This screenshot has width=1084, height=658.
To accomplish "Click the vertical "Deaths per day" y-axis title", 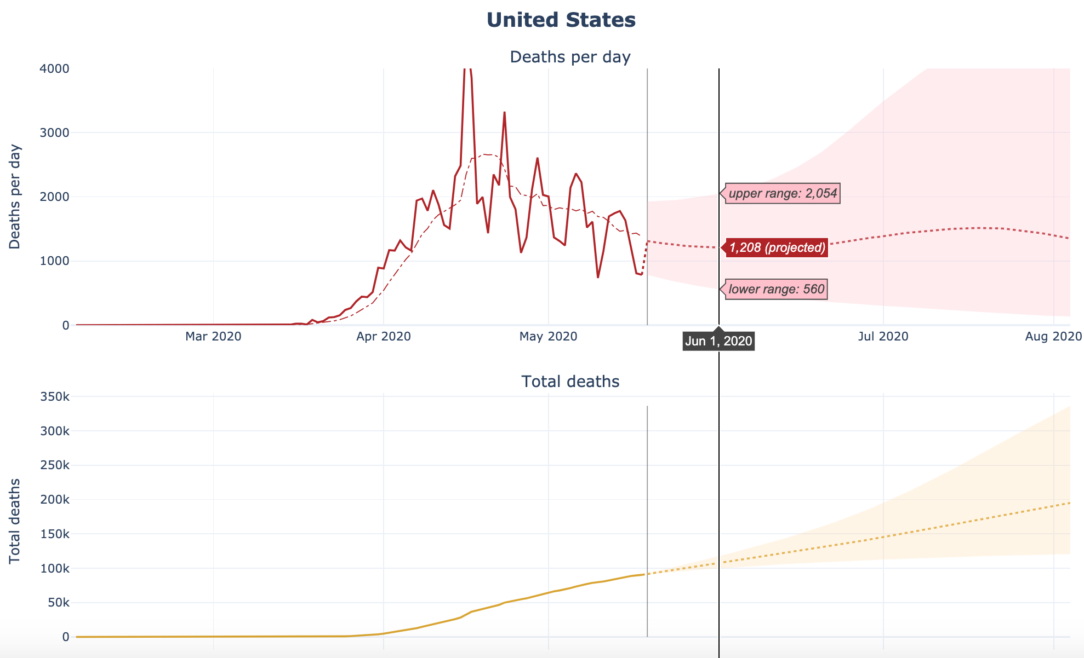I will coord(15,197).
